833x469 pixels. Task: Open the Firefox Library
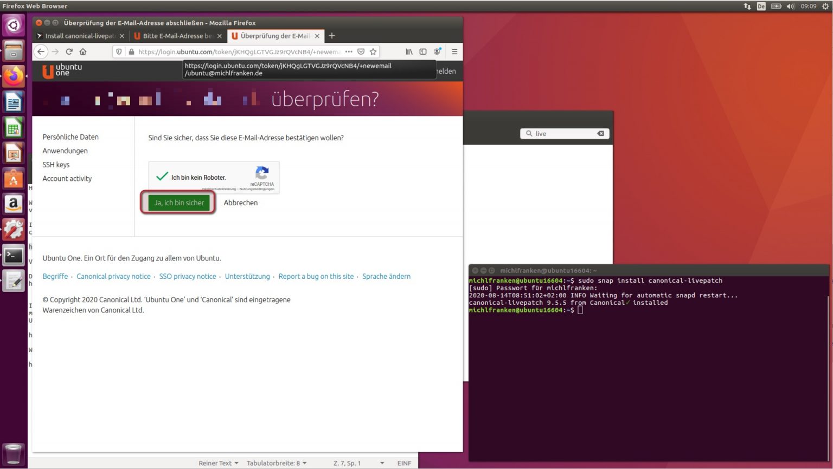(x=409, y=51)
